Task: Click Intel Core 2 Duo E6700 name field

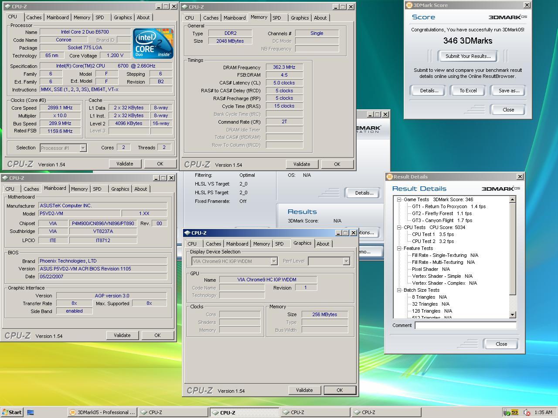Action: coord(85,32)
